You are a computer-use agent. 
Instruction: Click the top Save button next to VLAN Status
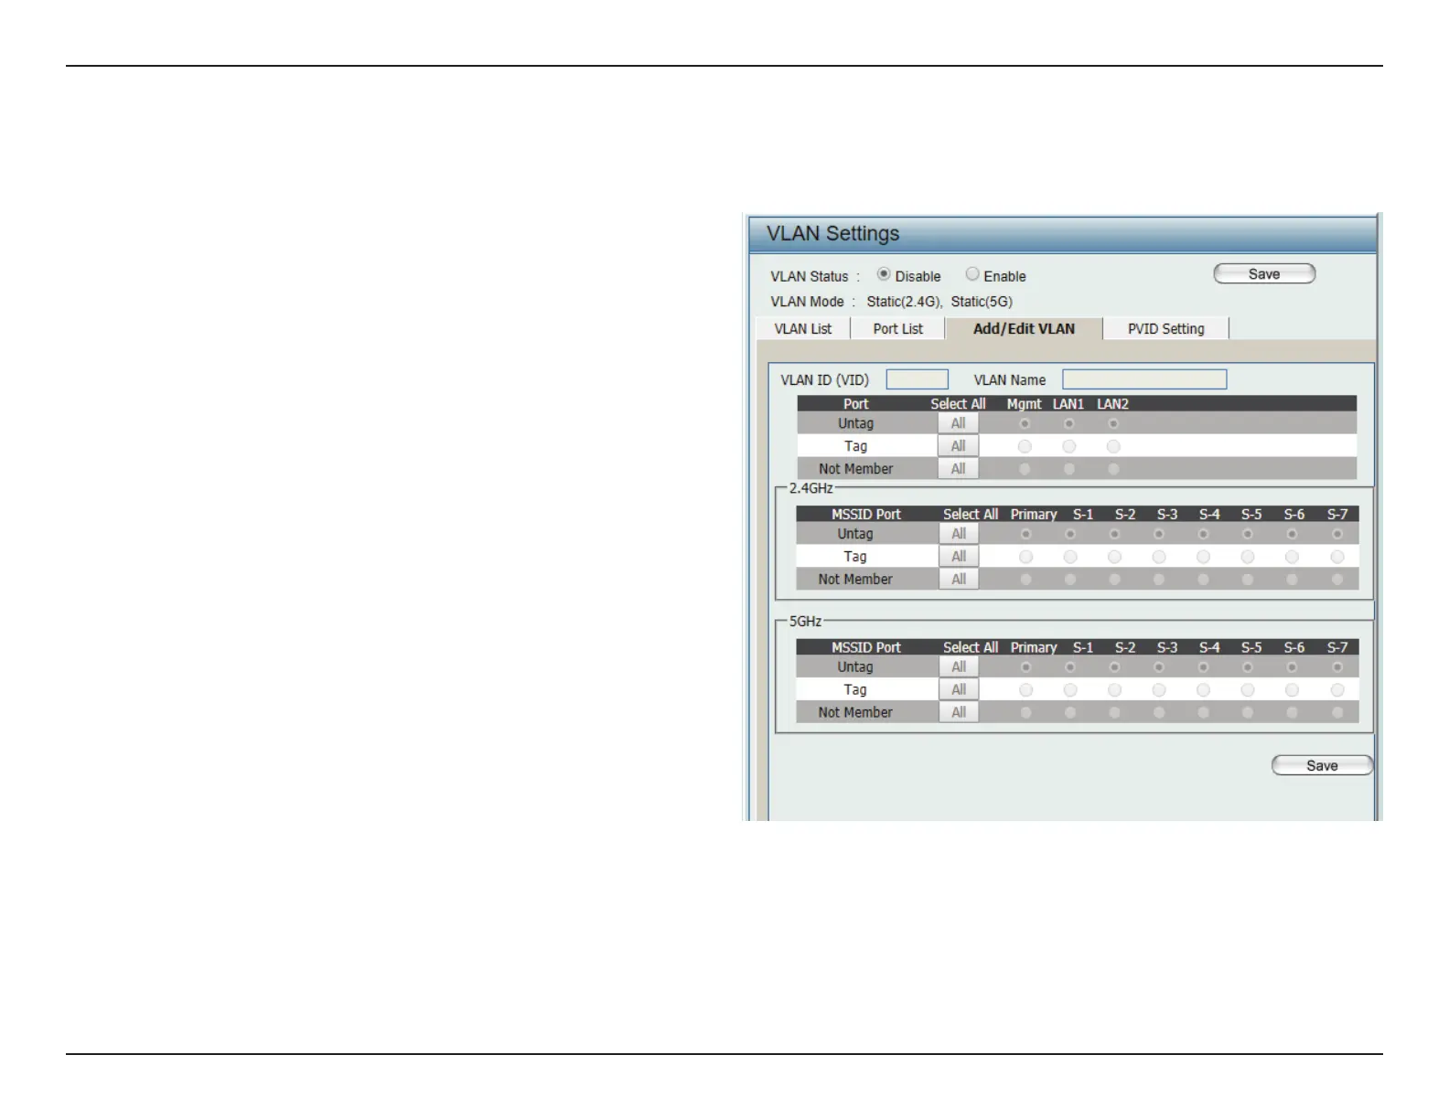point(1264,274)
